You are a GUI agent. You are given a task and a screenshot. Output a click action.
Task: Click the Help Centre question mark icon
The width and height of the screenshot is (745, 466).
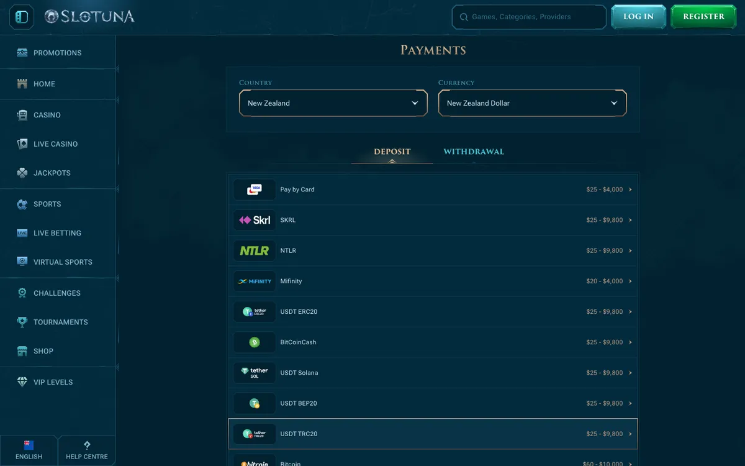[x=87, y=445]
